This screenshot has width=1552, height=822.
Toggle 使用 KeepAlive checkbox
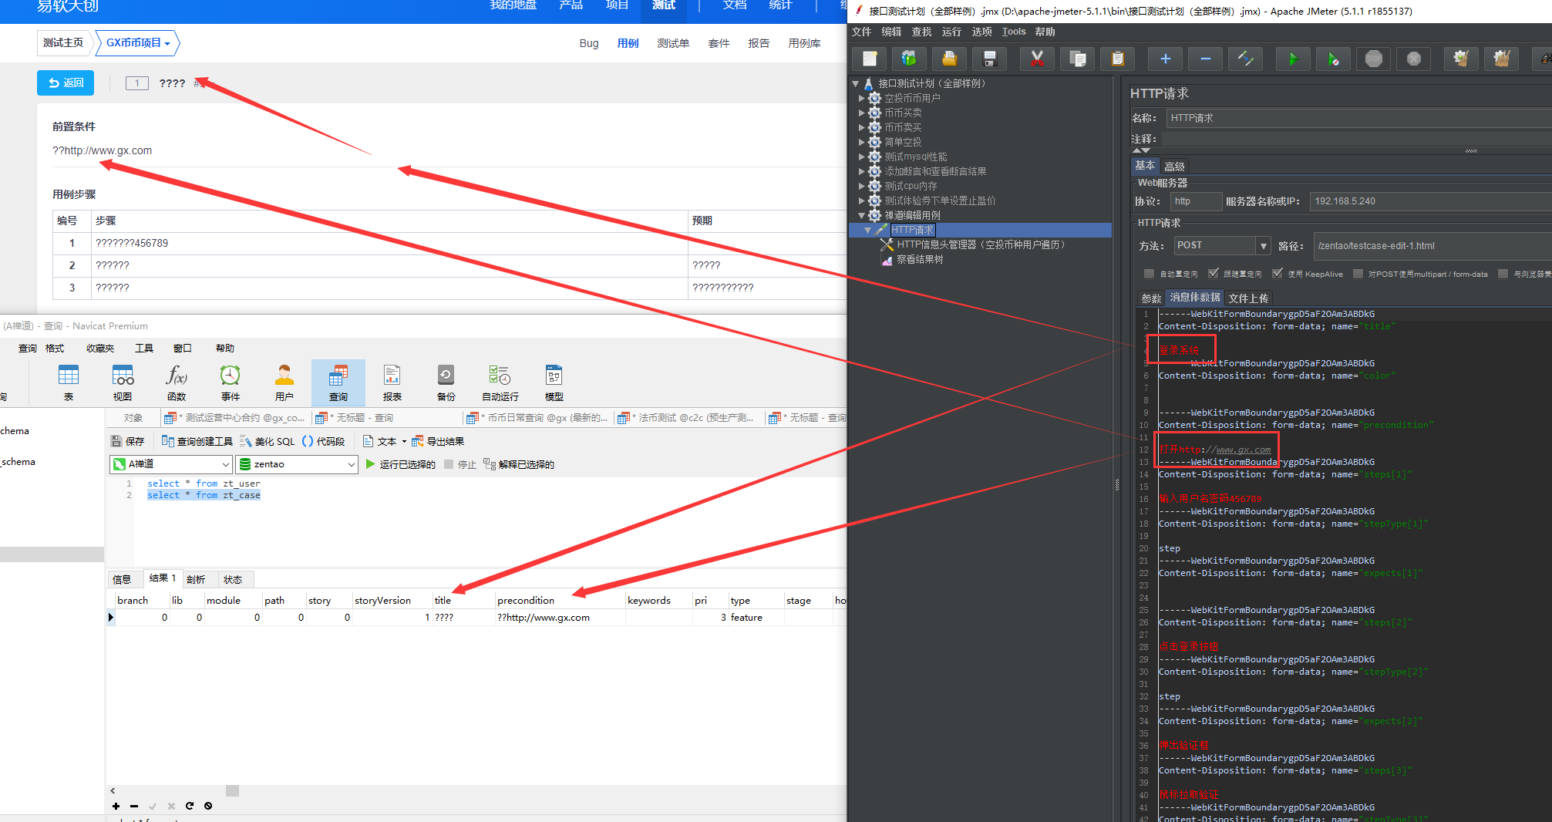point(1278,274)
